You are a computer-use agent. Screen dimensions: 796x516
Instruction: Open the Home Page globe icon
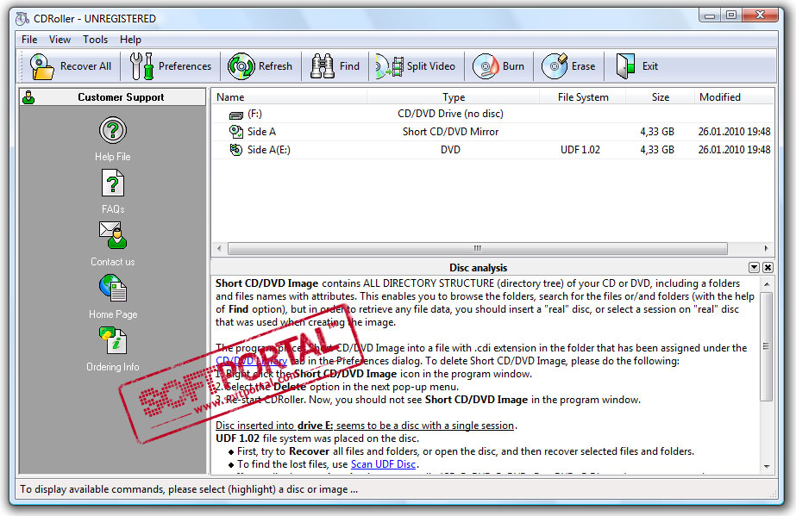click(113, 288)
